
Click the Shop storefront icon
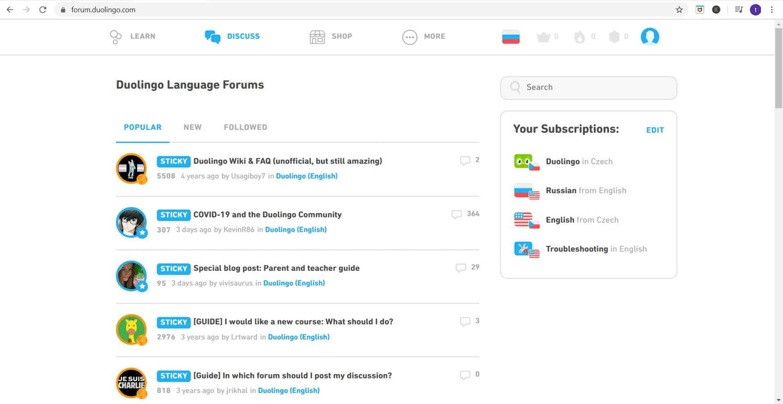click(x=317, y=37)
